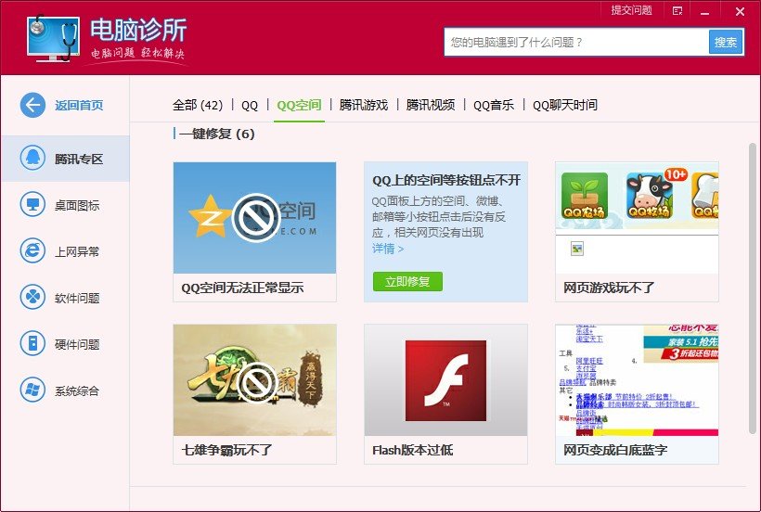Click the blocked sign on 七雄争霸 thumbnail
This screenshot has width=761, height=512.
tap(256, 383)
